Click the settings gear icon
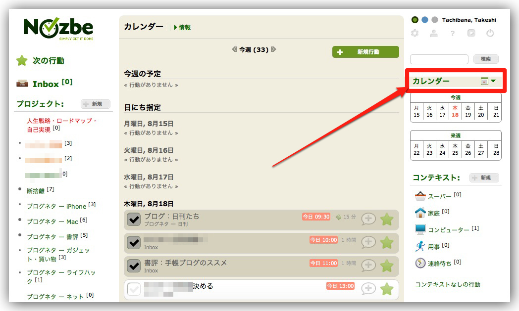519x311 pixels. pyautogui.click(x=415, y=34)
